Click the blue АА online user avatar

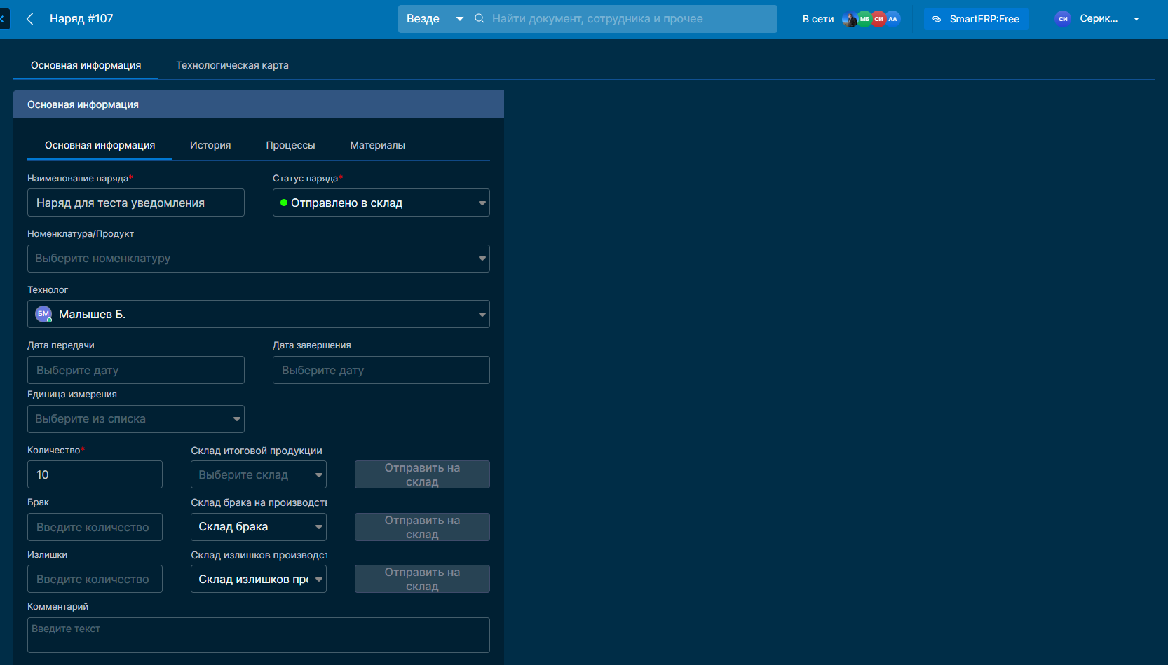click(892, 19)
